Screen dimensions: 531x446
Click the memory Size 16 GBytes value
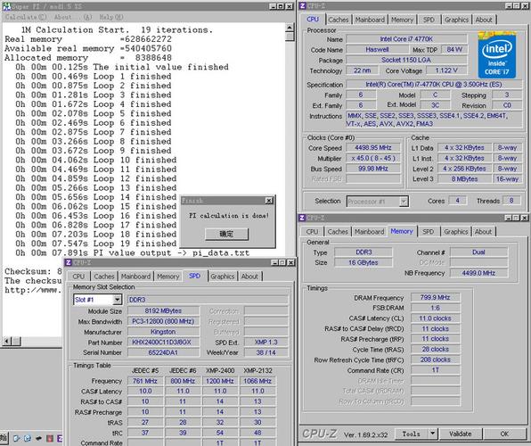363,262
